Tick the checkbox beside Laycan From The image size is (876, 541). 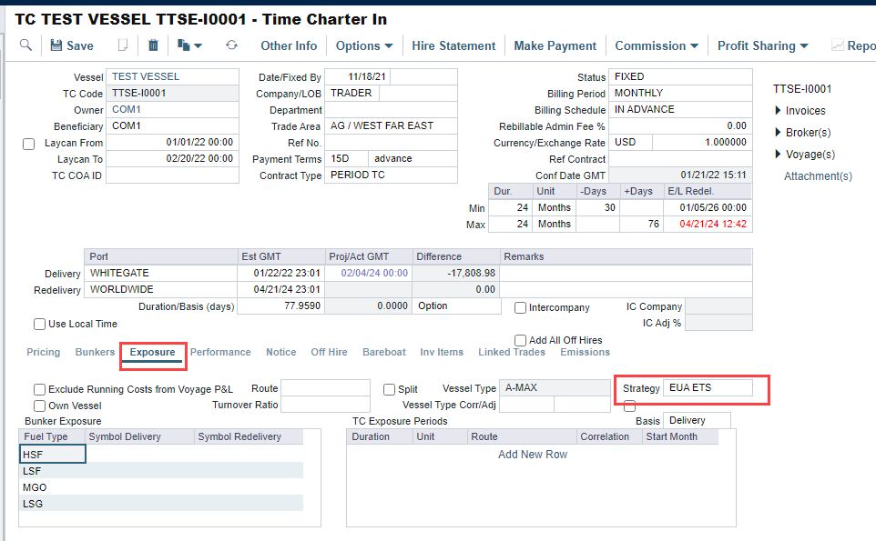(28, 144)
